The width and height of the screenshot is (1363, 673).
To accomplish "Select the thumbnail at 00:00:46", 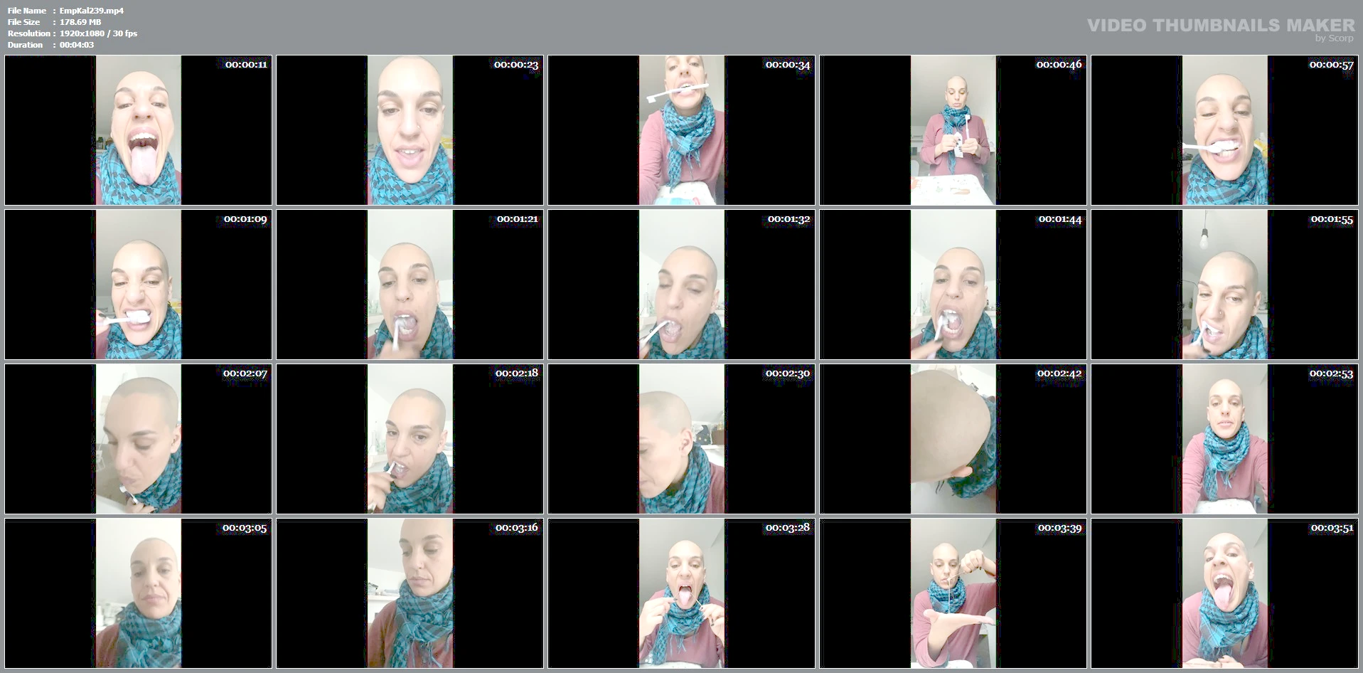I will [953, 130].
